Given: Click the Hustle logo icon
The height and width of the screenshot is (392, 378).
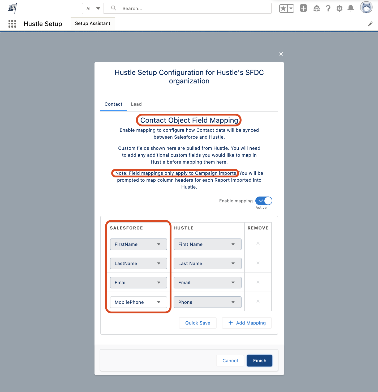Looking at the screenshot, I should tap(12, 8).
